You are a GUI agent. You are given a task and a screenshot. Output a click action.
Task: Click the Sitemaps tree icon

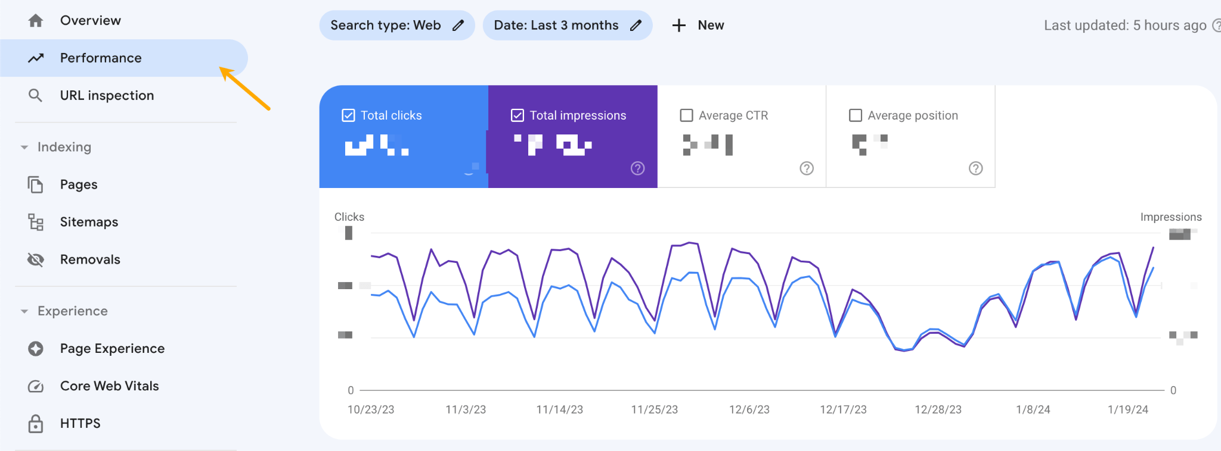(x=36, y=222)
